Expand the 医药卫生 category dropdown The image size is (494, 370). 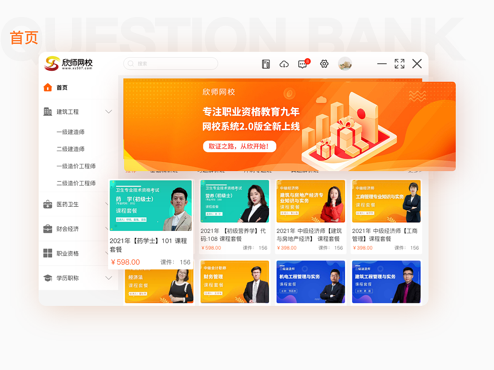109,204
